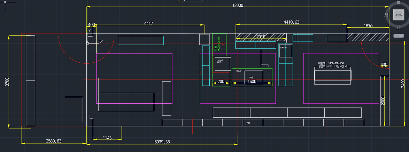Select the 700 dimension text
This screenshot has height=152, width=409.
pos(221,81)
